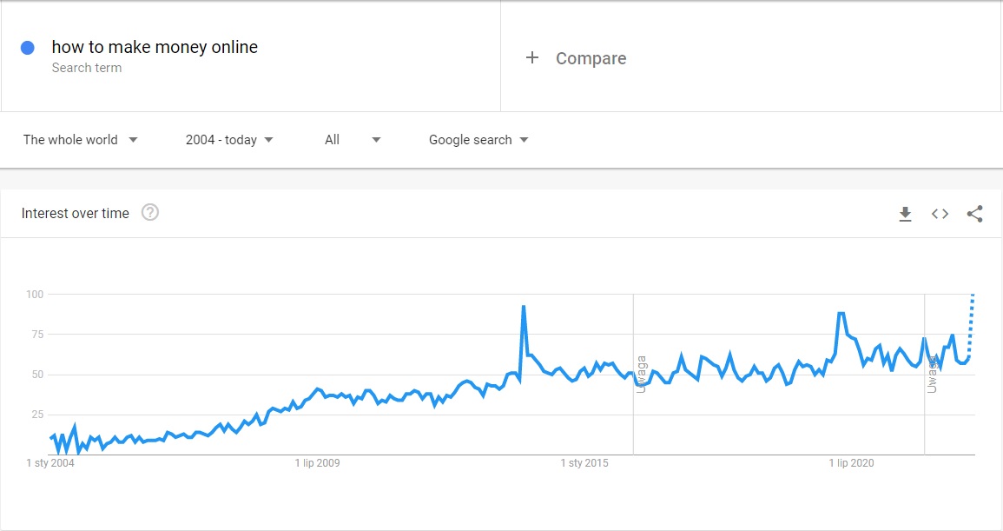Click the blue search term color dot

(x=28, y=48)
